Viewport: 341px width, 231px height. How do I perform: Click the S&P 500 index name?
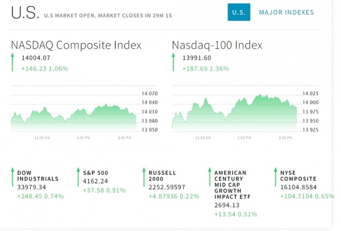click(95, 173)
